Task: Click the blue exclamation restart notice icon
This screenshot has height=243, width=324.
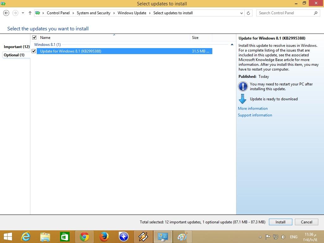Action: point(243,86)
